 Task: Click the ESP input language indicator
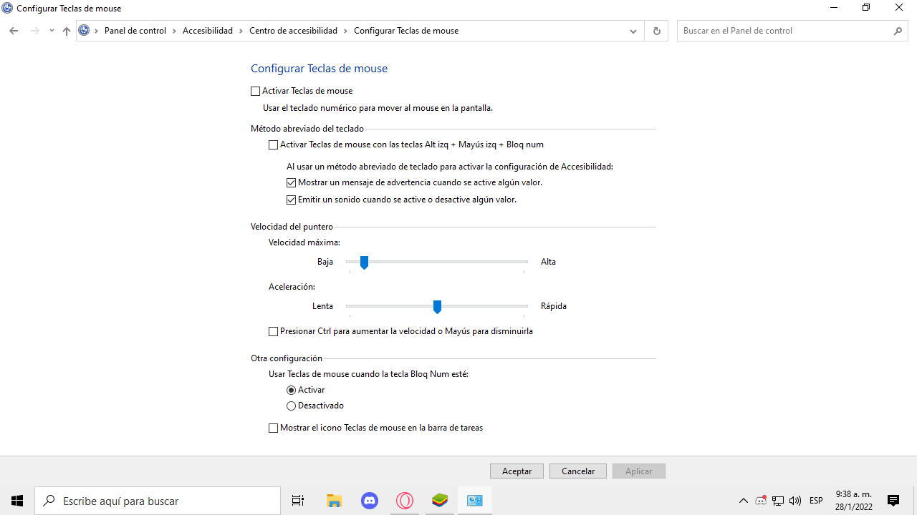(x=816, y=501)
